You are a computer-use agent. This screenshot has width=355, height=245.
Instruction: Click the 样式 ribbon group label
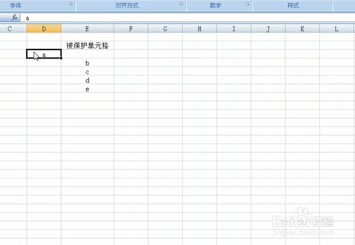coord(293,5)
